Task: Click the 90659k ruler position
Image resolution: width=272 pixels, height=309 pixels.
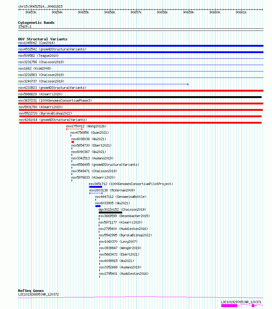Action: click(x=189, y=12)
